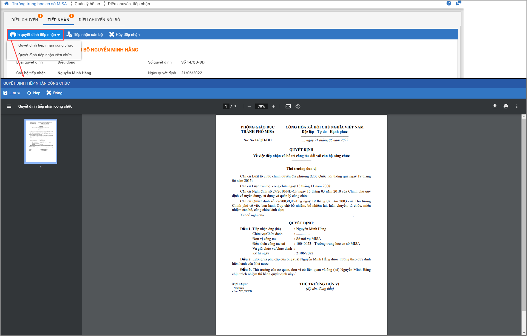Select Quyết định tiếp nhận công chức

(46, 45)
